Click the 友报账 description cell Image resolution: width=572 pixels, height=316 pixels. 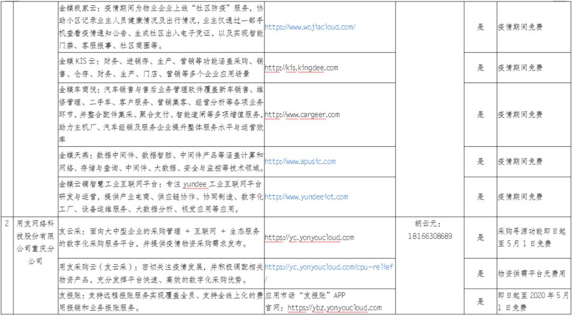tap(161, 301)
